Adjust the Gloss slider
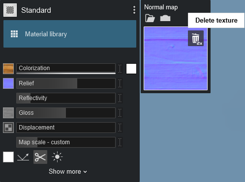This screenshot has width=245, height=182. 66,113
